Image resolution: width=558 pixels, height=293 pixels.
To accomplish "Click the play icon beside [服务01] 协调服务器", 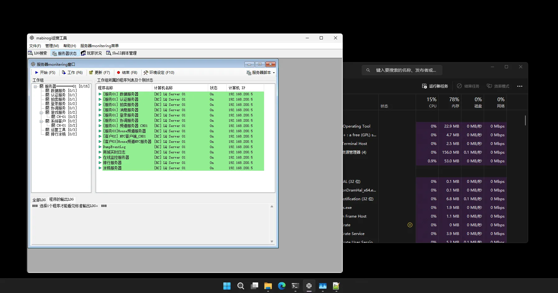I will click(x=100, y=120).
